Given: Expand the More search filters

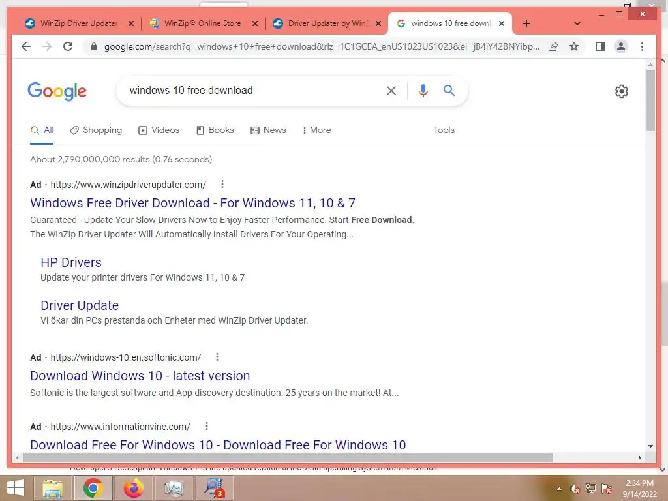Looking at the screenshot, I should click(x=316, y=130).
